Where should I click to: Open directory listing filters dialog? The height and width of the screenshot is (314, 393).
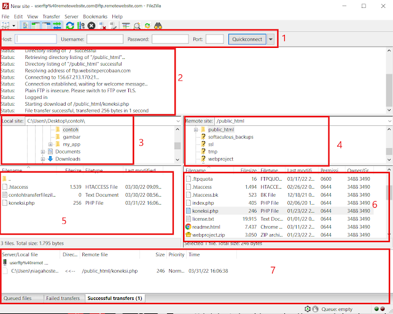(126, 26)
